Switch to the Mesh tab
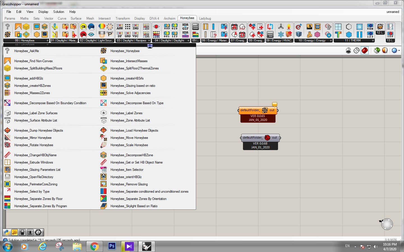Screen dimensions: 404x252 (90, 18)
